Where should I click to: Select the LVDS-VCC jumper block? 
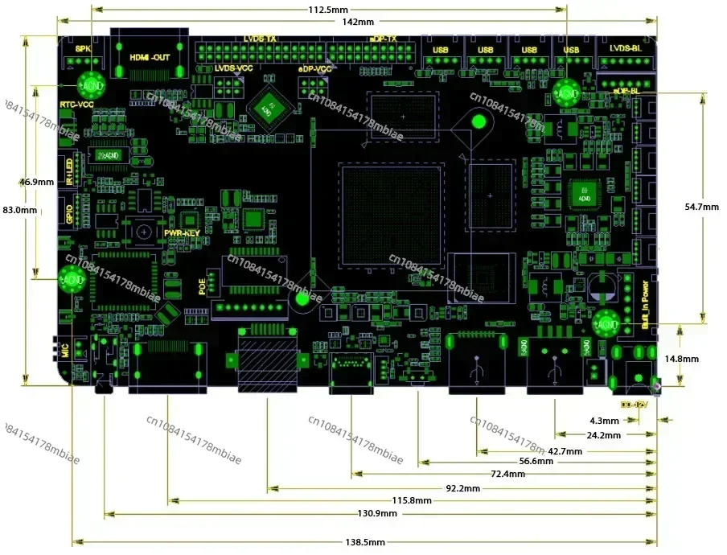(229, 87)
